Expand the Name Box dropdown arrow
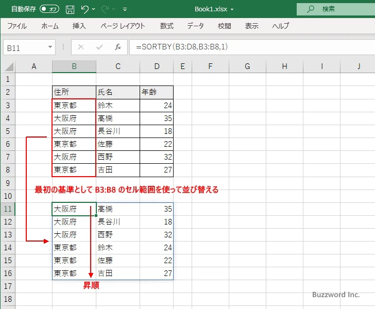 [x=50, y=47]
